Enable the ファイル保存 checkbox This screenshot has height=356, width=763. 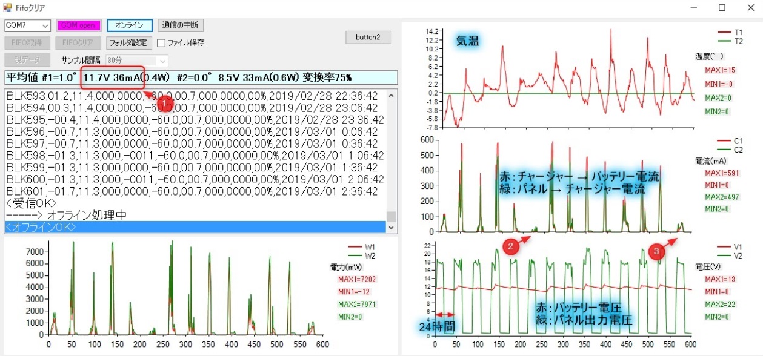click(161, 43)
